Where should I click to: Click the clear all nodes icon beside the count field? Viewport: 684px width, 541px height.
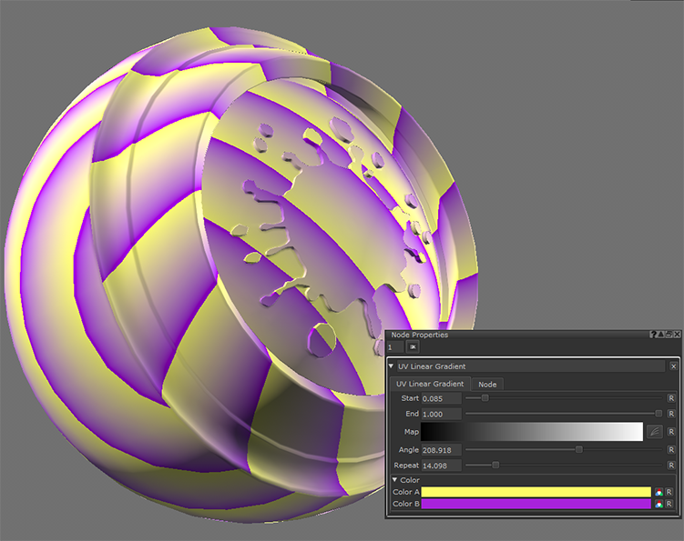(x=413, y=347)
